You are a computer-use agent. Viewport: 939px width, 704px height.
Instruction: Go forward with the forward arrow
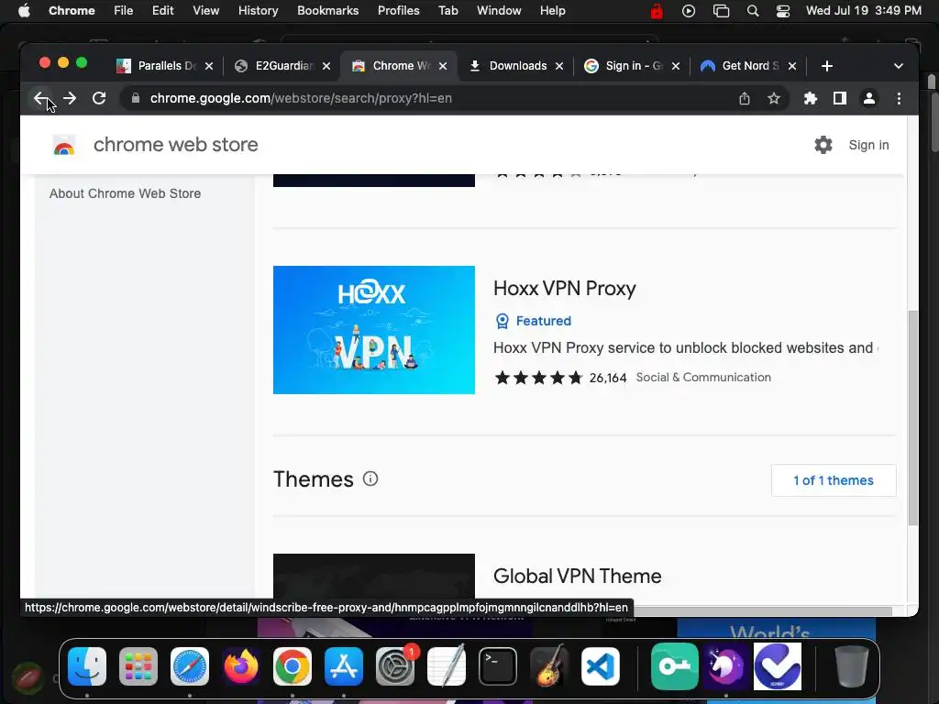point(70,98)
